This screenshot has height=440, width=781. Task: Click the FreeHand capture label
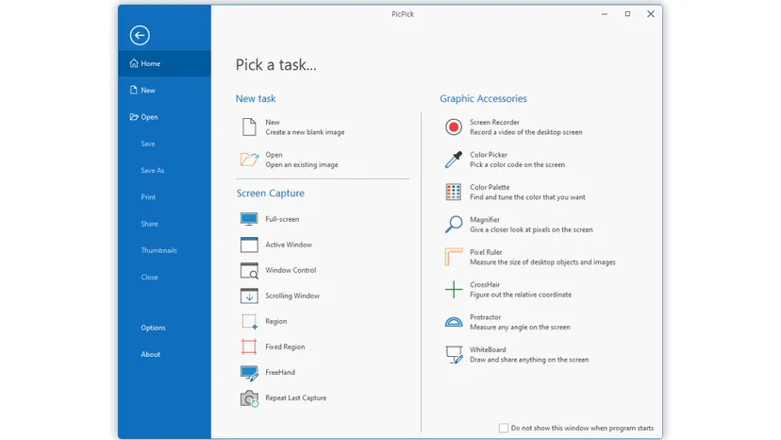coord(280,372)
